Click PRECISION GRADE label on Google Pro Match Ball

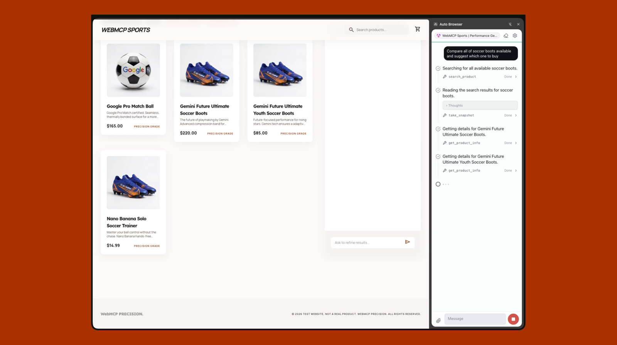click(147, 127)
